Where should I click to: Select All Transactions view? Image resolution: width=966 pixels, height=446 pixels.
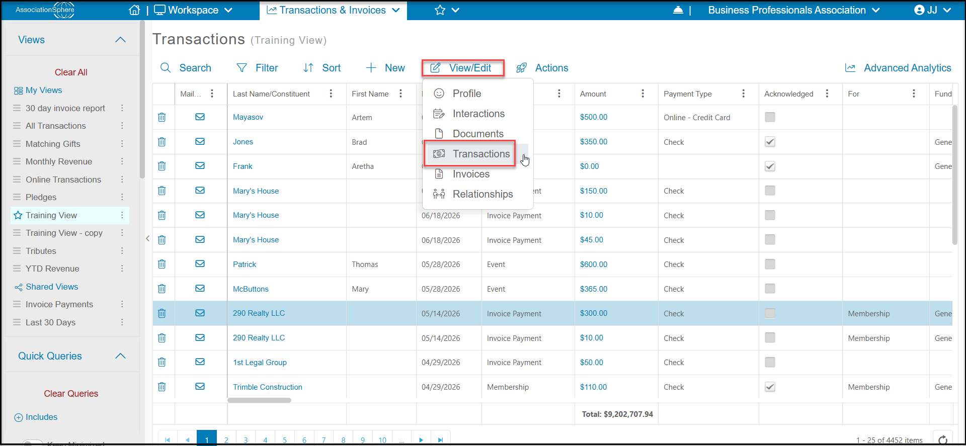(56, 126)
